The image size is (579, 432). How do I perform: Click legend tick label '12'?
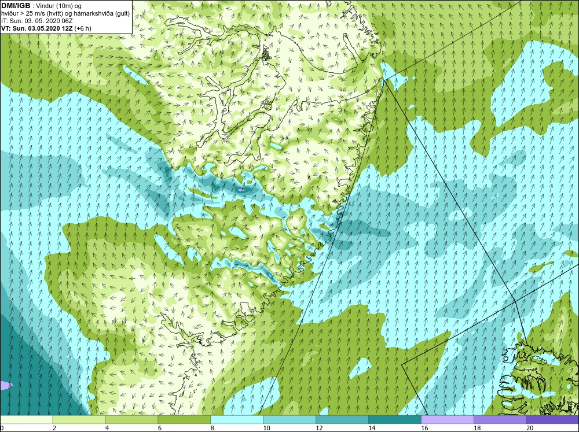pos(320,428)
